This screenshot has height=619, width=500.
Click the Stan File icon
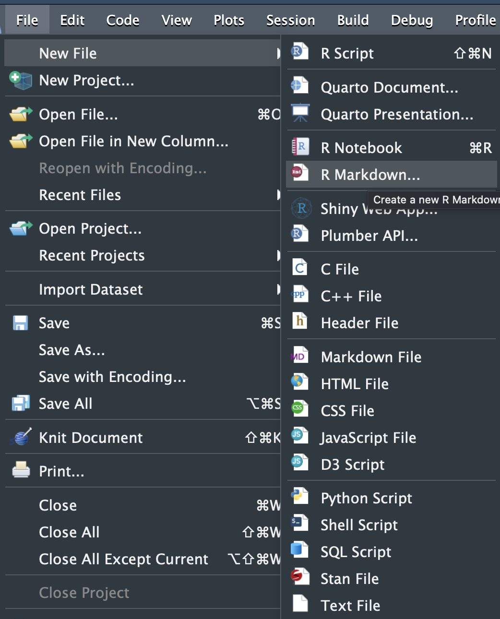click(300, 577)
